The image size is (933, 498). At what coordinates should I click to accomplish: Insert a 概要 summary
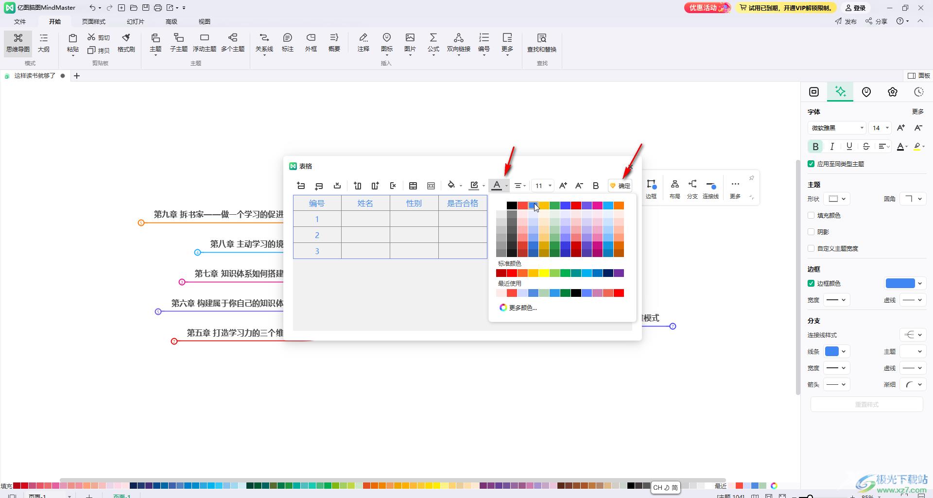coord(334,43)
